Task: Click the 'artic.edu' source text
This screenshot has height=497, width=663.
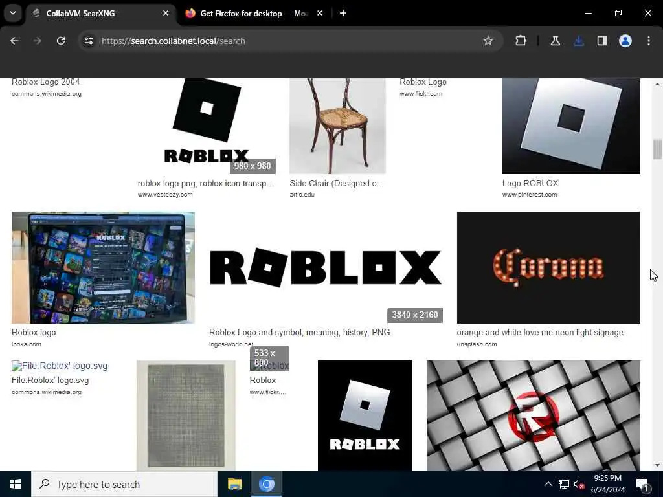Action: coord(302,195)
